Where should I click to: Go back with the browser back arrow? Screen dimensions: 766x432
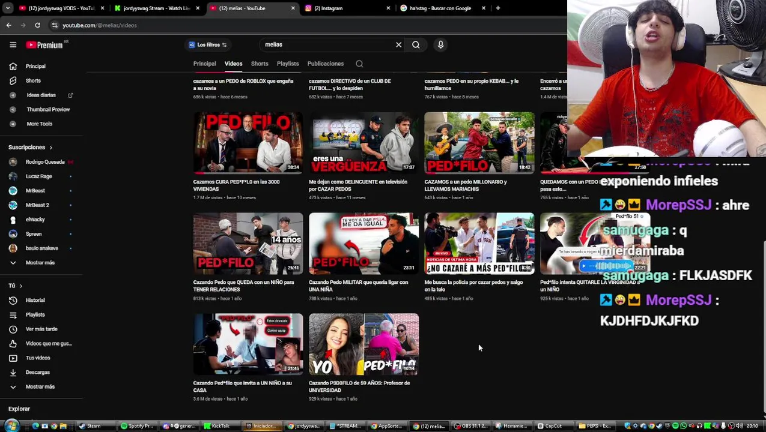tap(9, 25)
